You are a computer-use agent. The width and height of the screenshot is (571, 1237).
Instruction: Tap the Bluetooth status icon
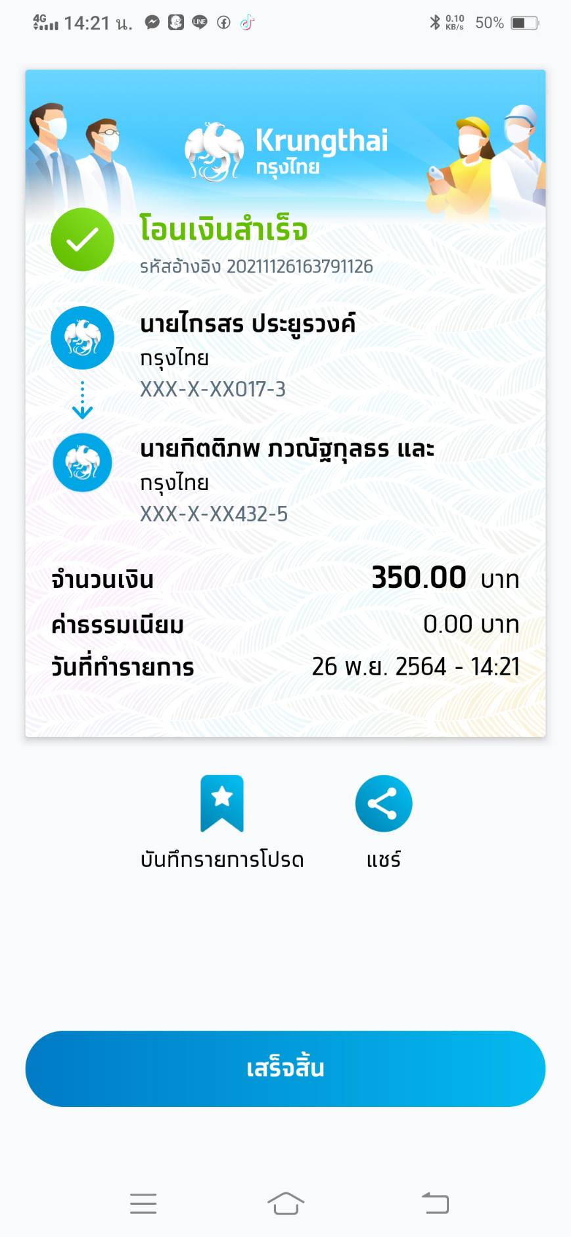pyautogui.click(x=434, y=23)
